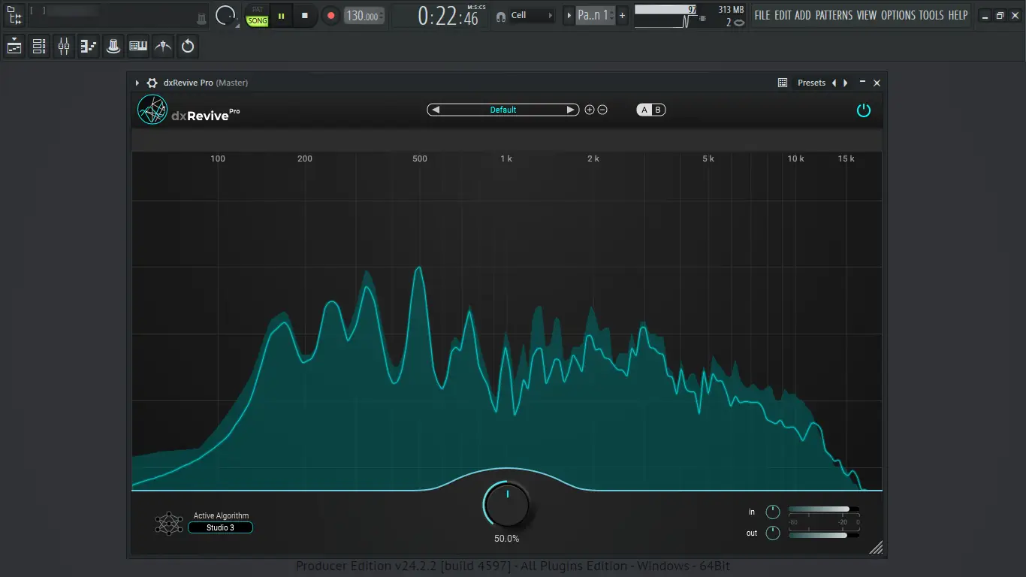This screenshot has height=577, width=1026.
Task: Click the headphone snap icon near Cell
Action: [x=501, y=16]
